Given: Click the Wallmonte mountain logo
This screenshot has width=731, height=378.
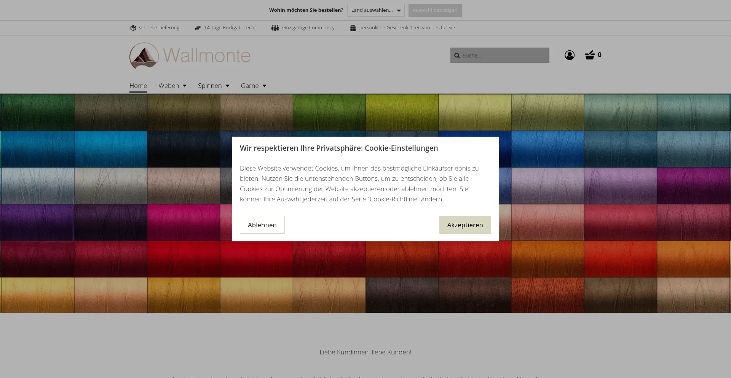Looking at the screenshot, I should (144, 56).
